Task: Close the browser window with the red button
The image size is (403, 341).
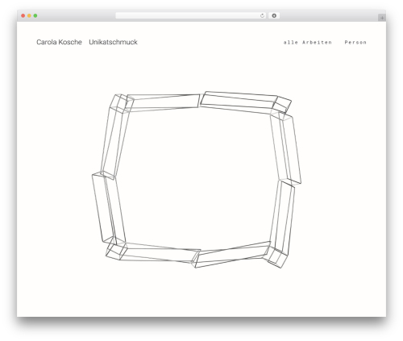Action: coord(23,15)
